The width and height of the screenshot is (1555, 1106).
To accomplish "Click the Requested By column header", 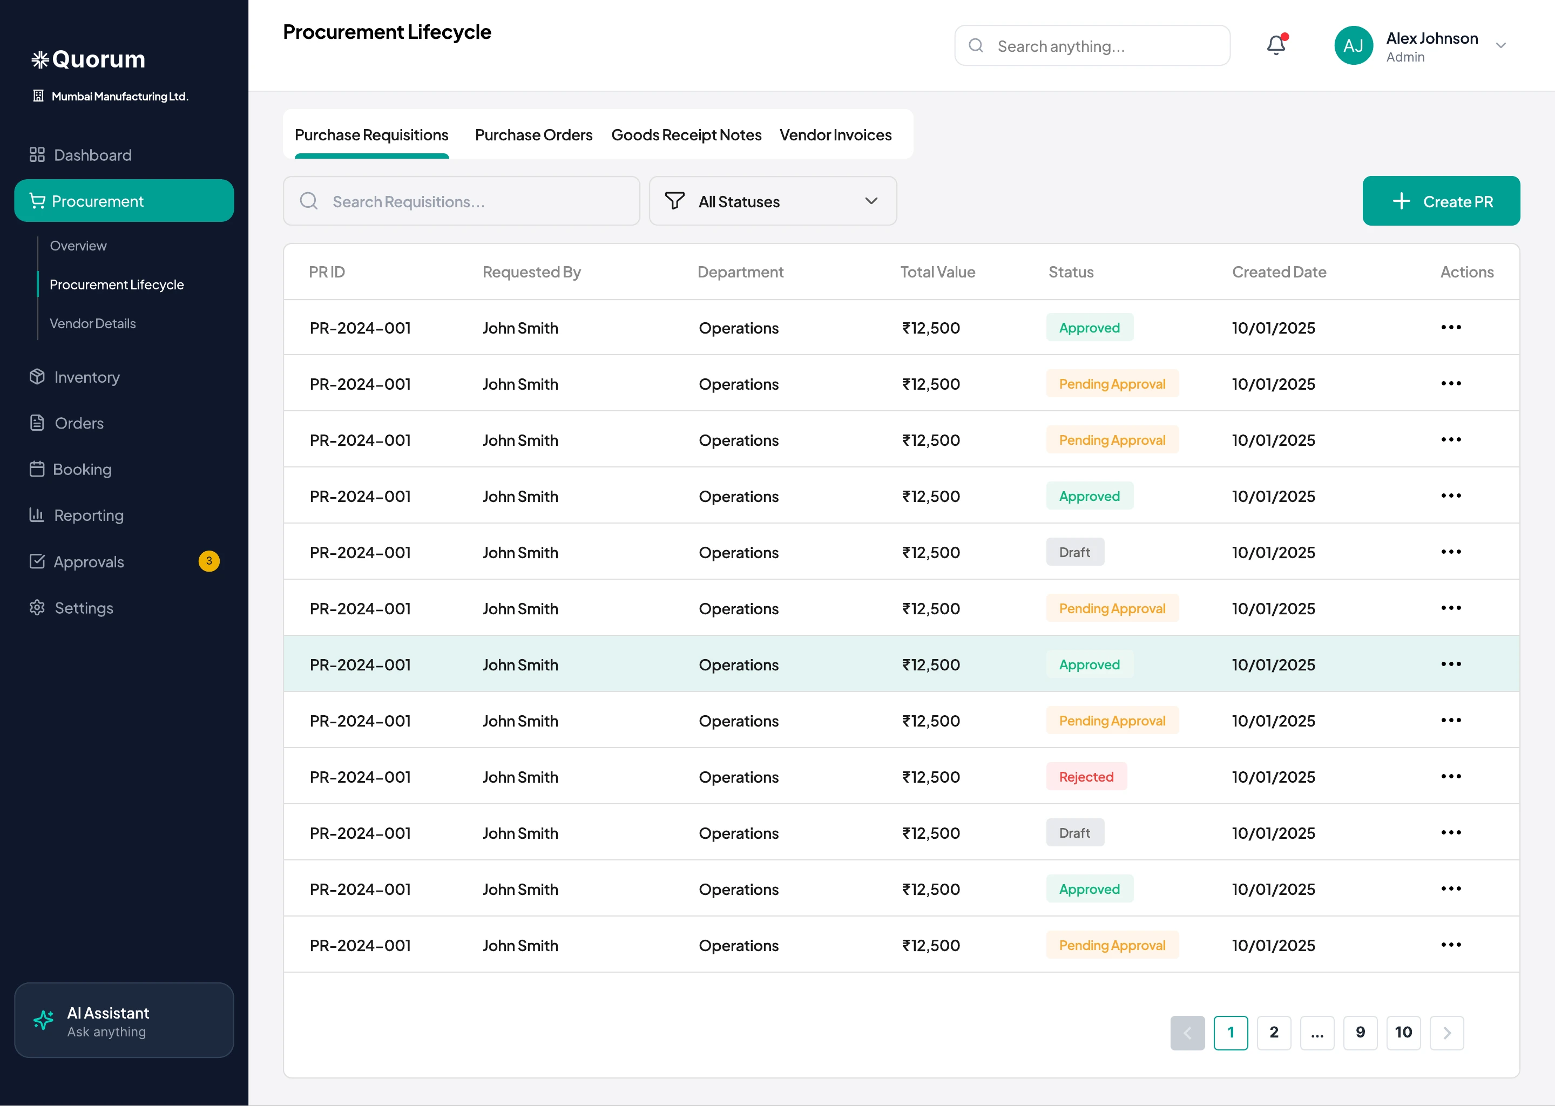I will pyautogui.click(x=531, y=272).
